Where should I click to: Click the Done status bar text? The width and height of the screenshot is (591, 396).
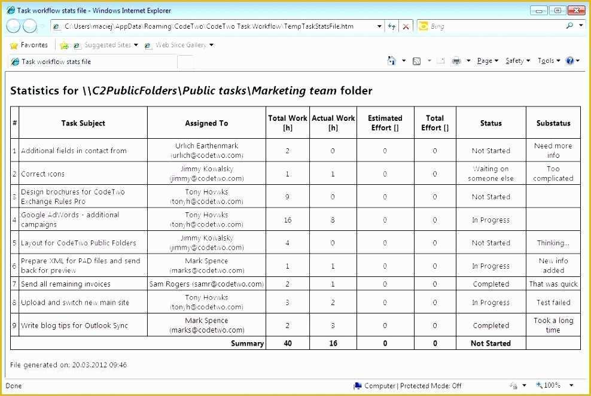(x=14, y=386)
